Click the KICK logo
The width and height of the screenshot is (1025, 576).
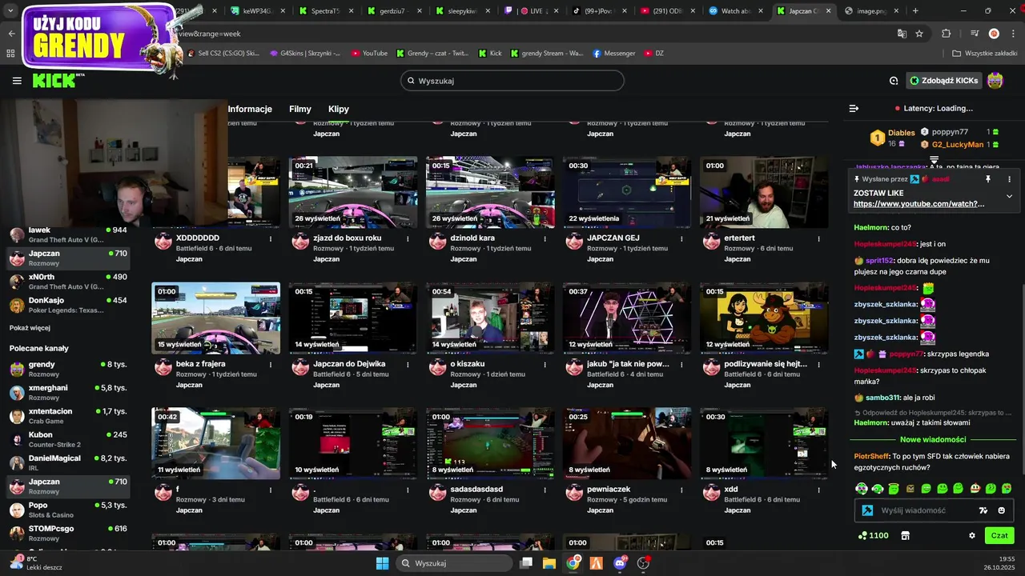(x=58, y=81)
